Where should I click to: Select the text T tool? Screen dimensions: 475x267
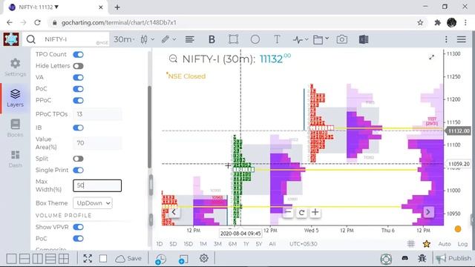(277, 39)
